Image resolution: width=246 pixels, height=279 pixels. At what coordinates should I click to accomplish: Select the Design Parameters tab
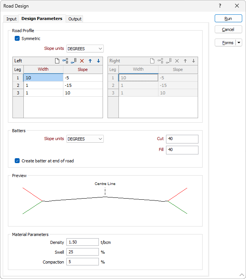42,18
